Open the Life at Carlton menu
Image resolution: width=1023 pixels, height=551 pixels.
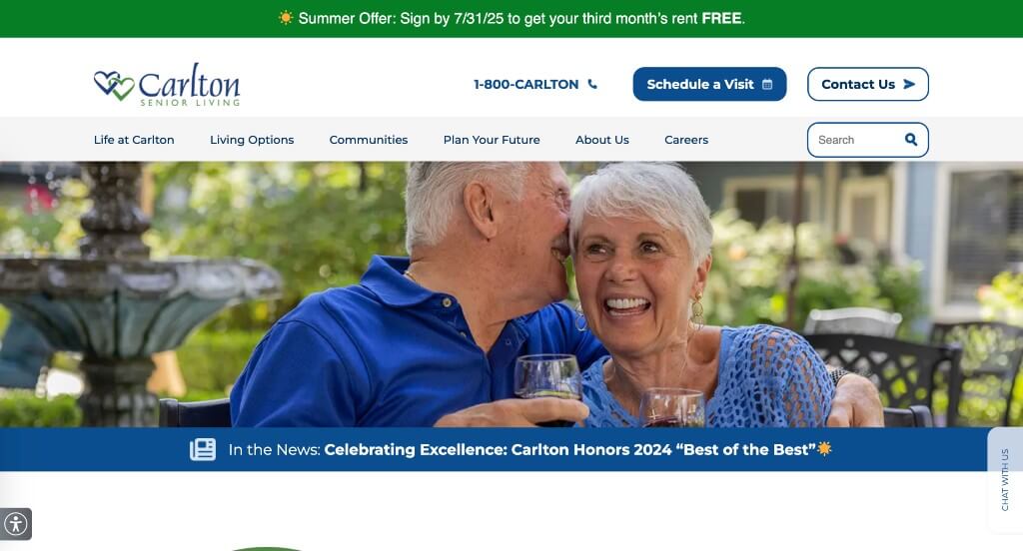point(134,140)
